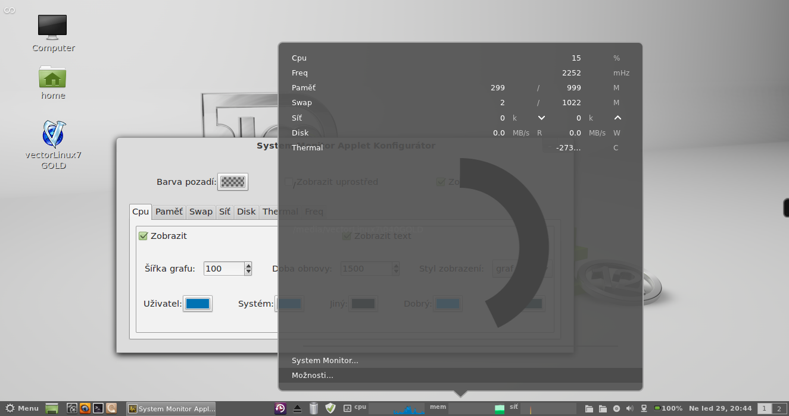Click the purple clock backup icon in the panel
This screenshot has width=789, height=416.
(x=280, y=408)
